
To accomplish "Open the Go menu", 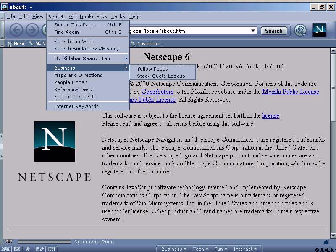I will 72,16.
